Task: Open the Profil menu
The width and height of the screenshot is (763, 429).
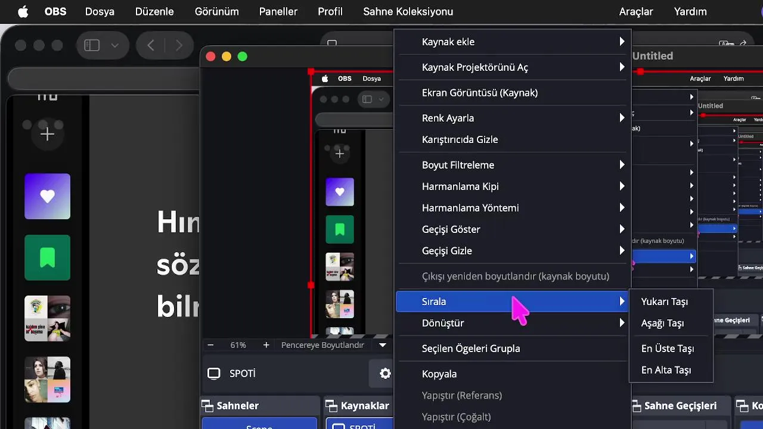Action: [x=330, y=12]
